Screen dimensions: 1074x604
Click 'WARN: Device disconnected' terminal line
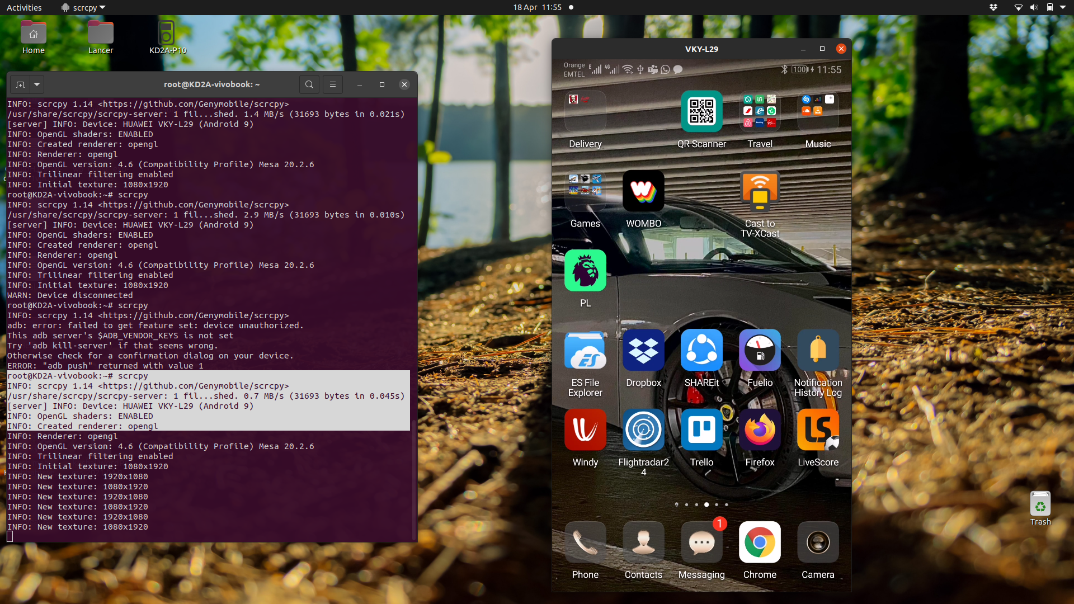click(70, 295)
